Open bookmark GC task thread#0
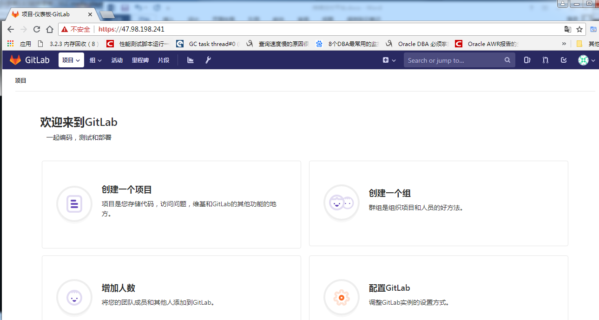599x320 pixels. pyautogui.click(x=208, y=44)
